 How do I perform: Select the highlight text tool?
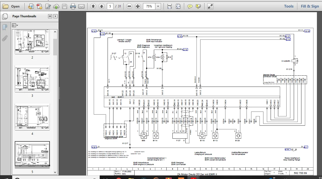pos(198,6)
